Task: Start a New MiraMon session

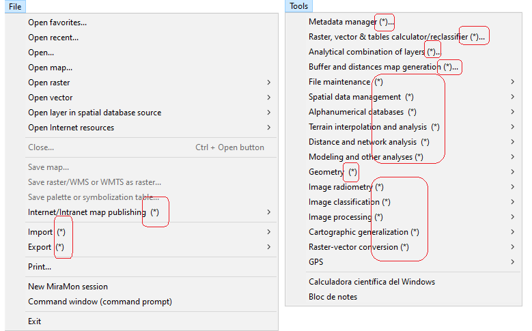Action: tap(68, 287)
